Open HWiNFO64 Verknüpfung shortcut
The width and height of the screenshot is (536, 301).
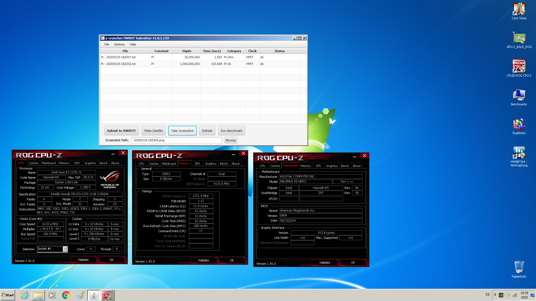[x=519, y=156]
